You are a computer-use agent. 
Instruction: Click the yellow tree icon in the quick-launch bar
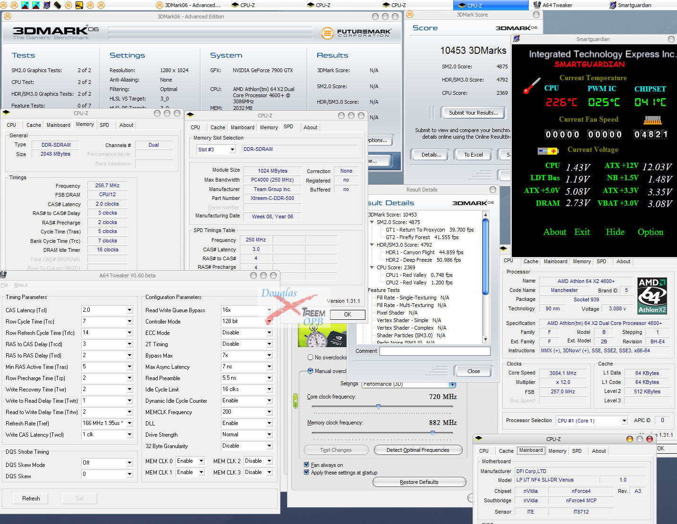(79, 5)
